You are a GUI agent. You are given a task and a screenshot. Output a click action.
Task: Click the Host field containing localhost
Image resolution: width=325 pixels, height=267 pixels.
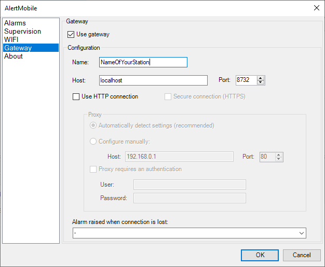click(153, 80)
